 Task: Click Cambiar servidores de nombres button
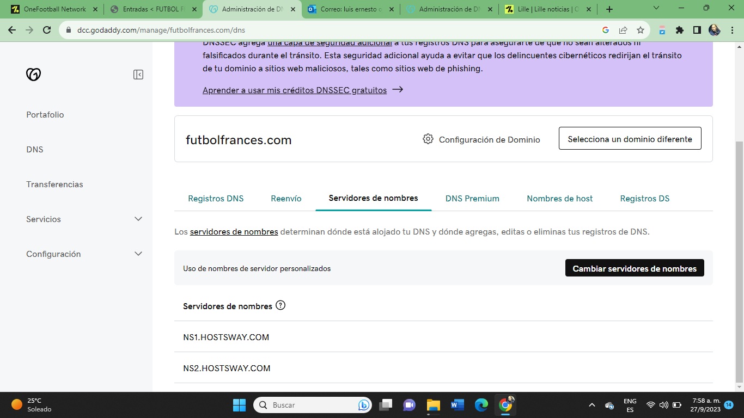click(x=635, y=268)
